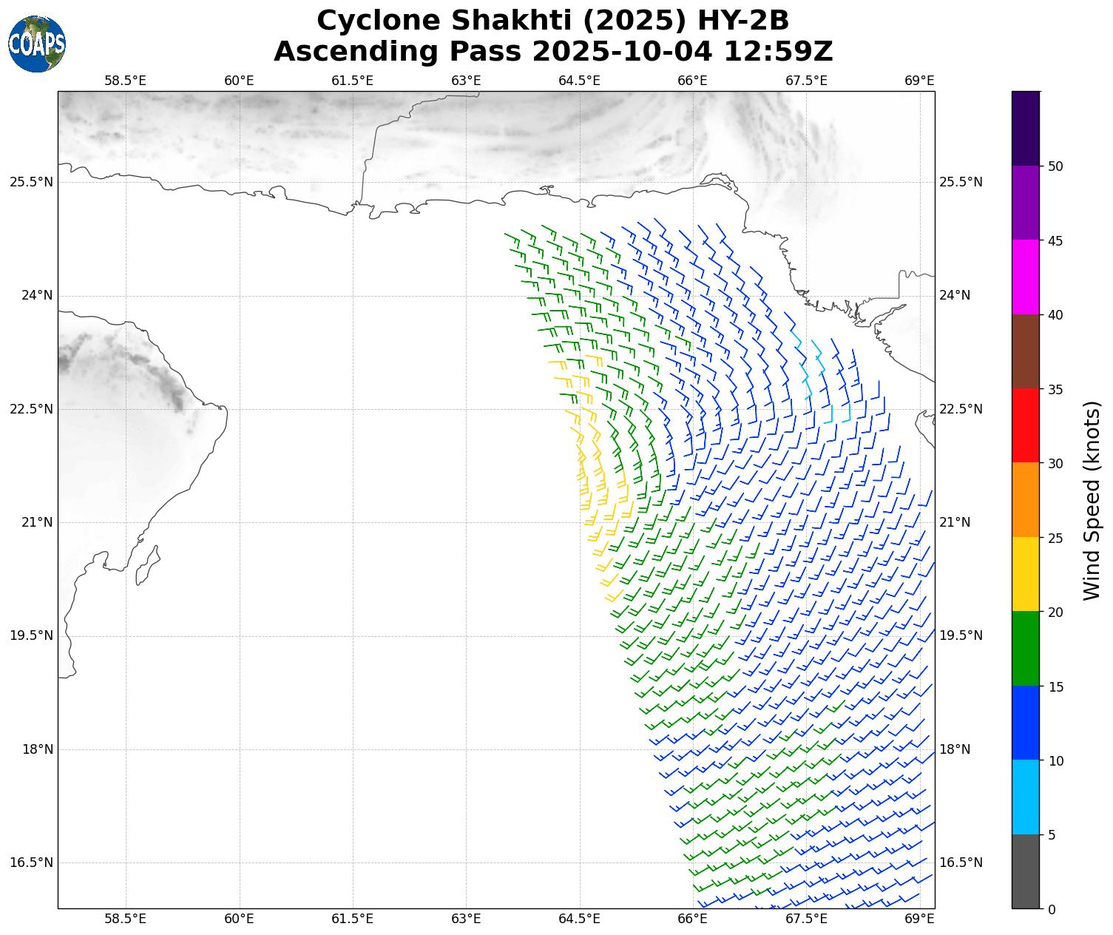
Task: Click the Wind Speed (knots) colorbar label
Action: point(1092,500)
